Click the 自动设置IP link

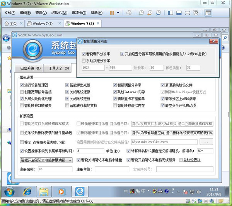point(192,160)
